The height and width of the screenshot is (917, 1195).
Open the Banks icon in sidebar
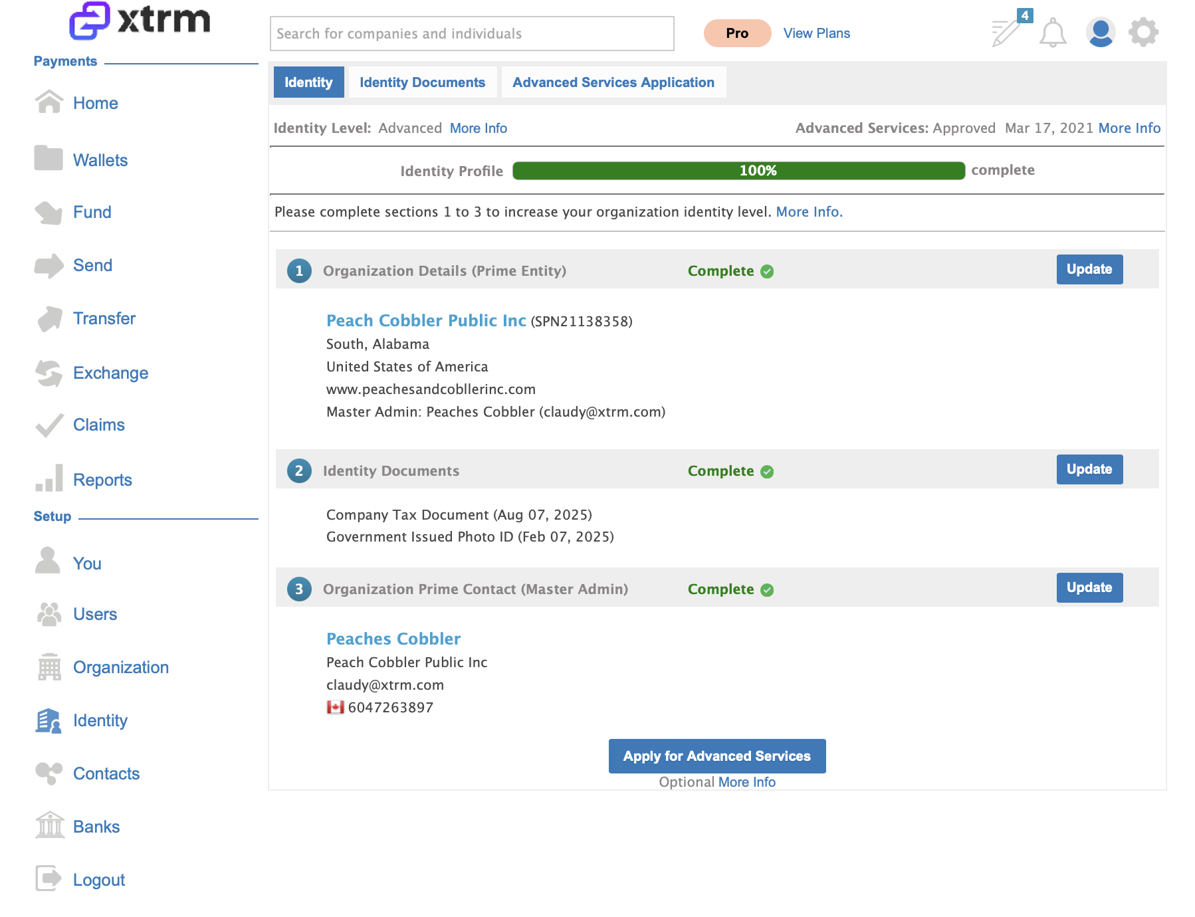pos(50,825)
